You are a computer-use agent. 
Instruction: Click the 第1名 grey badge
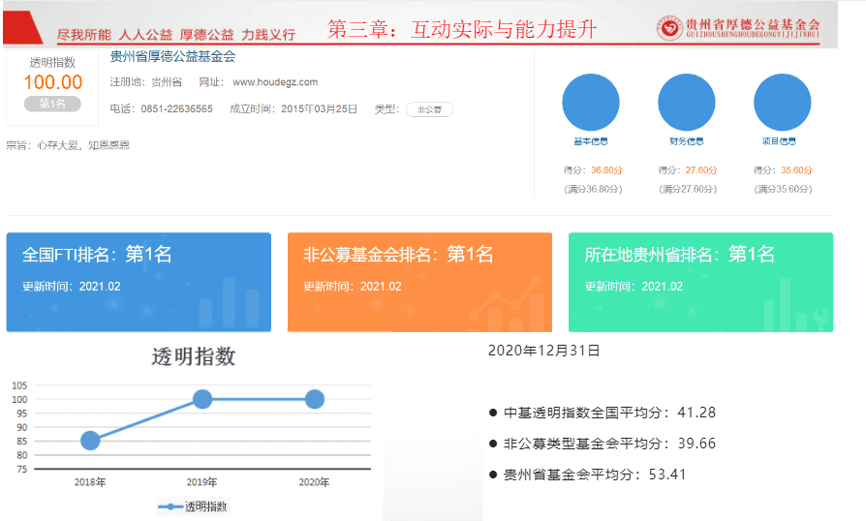[x=53, y=104]
